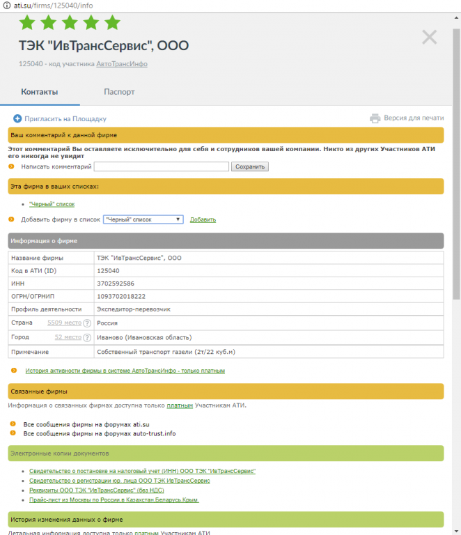Click Пригласить на Площадку link
Image resolution: width=461 pixels, height=535 pixels.
(65, 118)
